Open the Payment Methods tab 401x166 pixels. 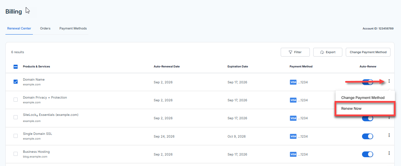pyautogui.click(x=73, y=28)
